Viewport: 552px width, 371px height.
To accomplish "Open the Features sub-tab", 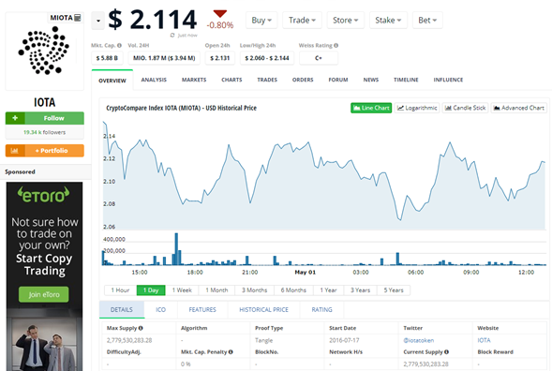I will point(202,310).
